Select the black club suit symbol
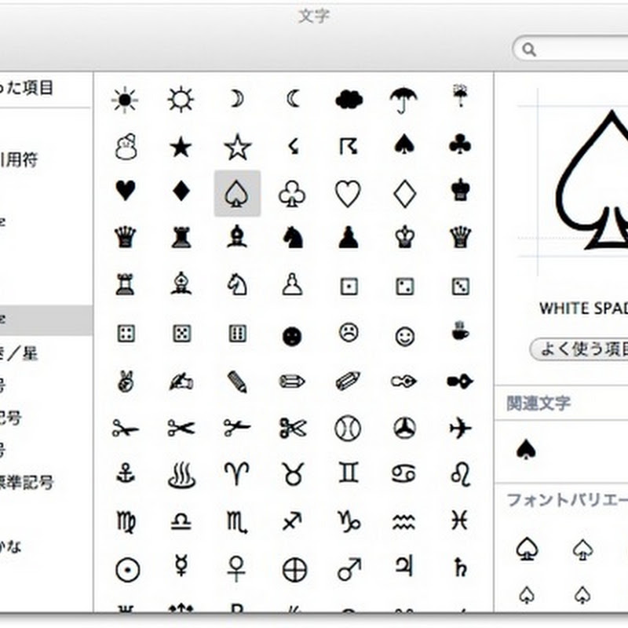 [x=460, y=144]
